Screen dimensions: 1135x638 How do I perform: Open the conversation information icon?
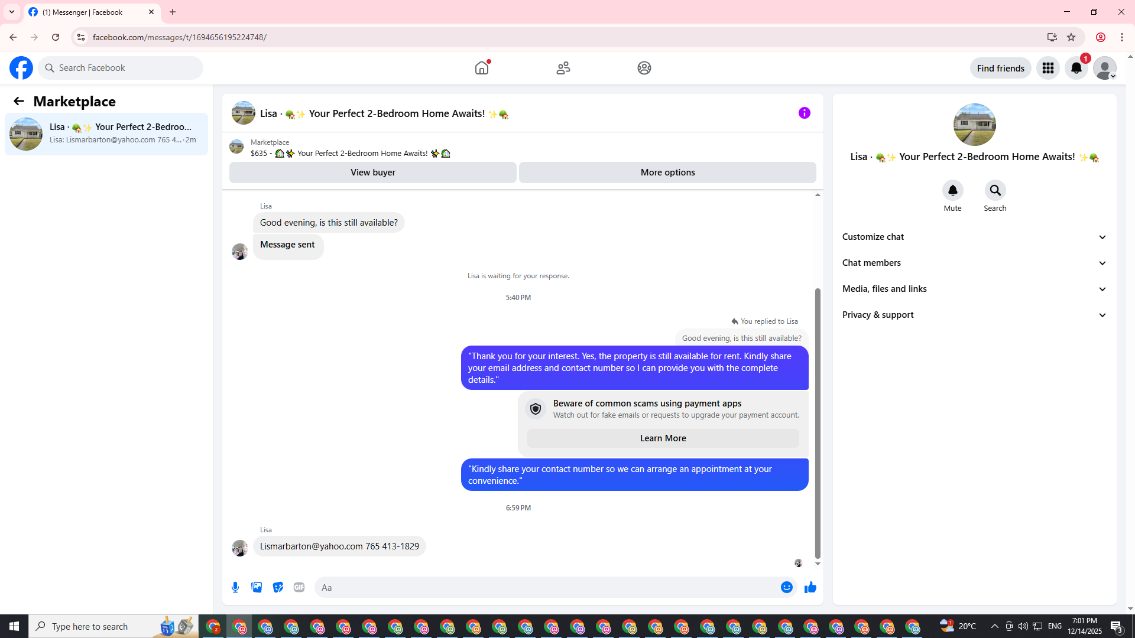[x=804, y=113]
